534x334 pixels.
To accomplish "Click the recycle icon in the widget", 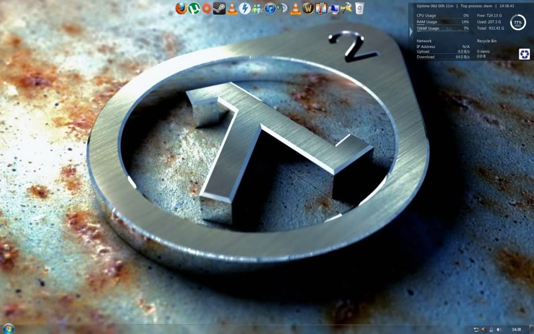I will tap(524, 54).
